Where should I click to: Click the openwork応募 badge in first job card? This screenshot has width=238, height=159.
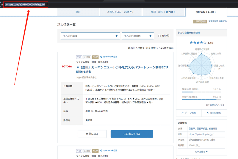(109, 57)
